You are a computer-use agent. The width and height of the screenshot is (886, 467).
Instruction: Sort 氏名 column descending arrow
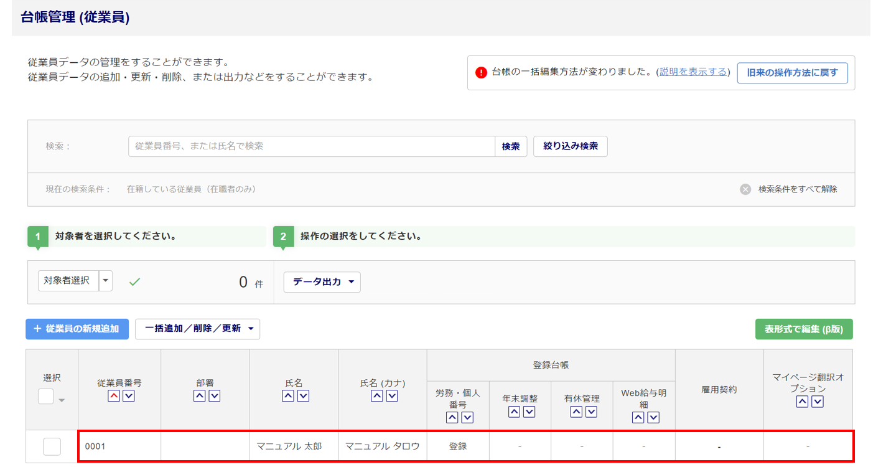pos(302,396)
